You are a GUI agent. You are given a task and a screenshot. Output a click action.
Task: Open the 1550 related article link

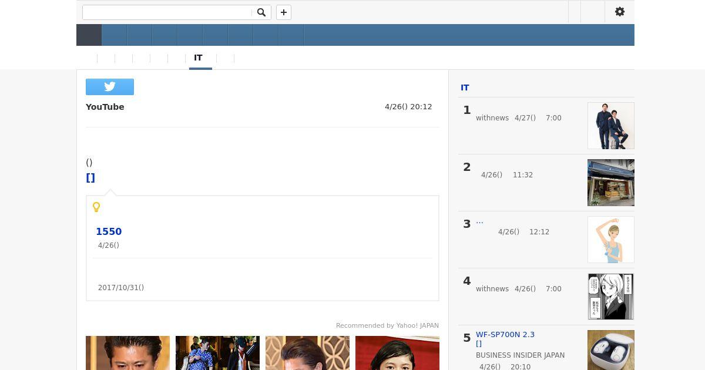click(x=109, y=231)
